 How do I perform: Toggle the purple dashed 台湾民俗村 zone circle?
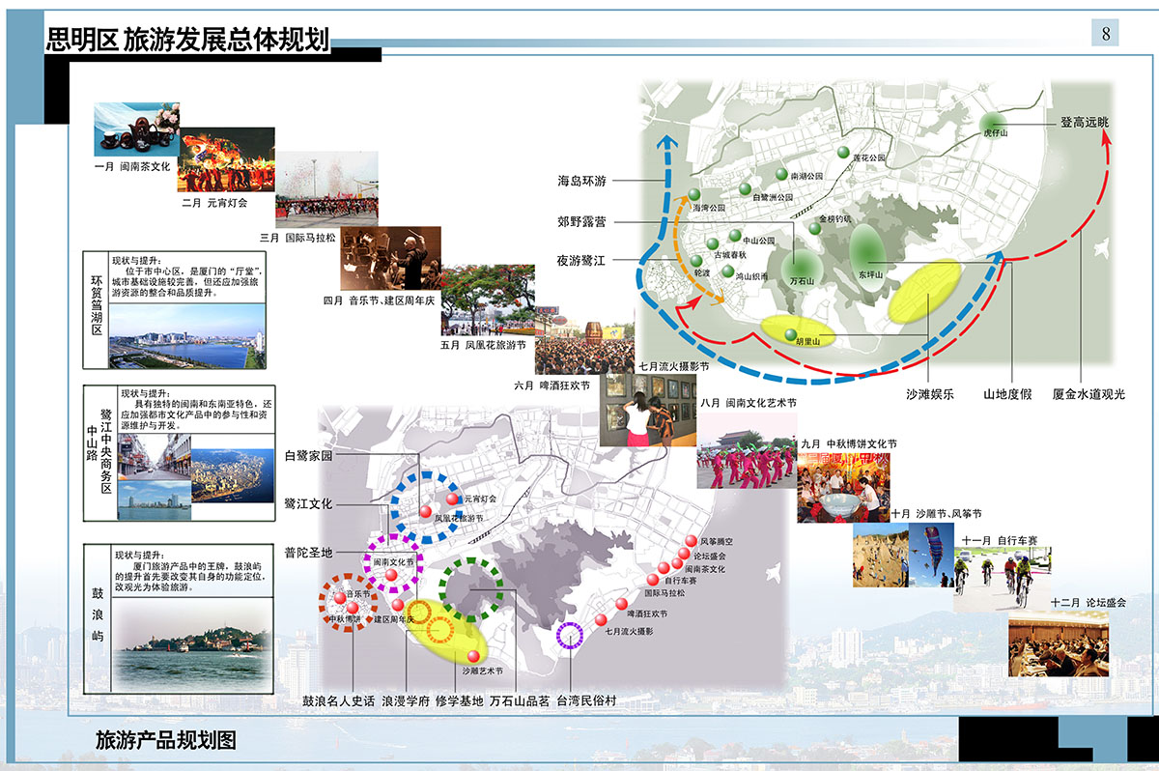[569, 635]
